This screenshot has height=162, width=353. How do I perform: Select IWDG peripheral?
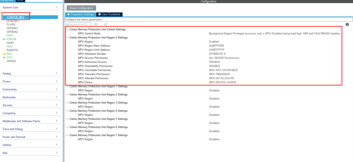click(x=10, y=43)
